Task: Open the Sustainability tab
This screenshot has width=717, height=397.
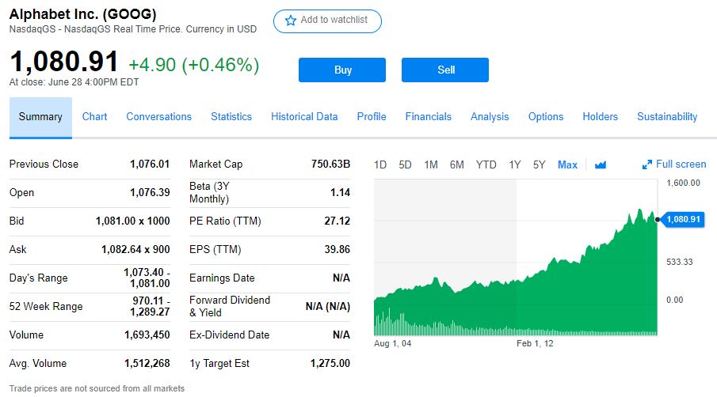Action: [667, 117]
